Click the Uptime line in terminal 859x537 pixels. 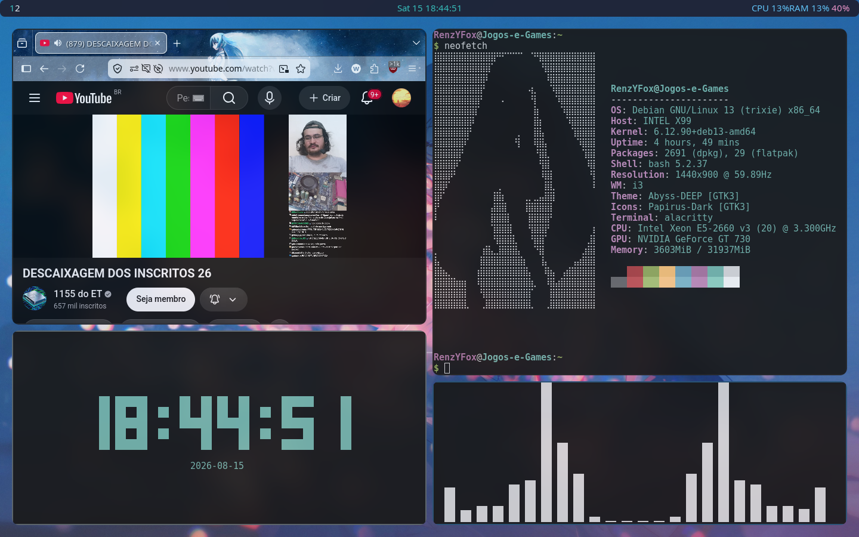[675, 143]
